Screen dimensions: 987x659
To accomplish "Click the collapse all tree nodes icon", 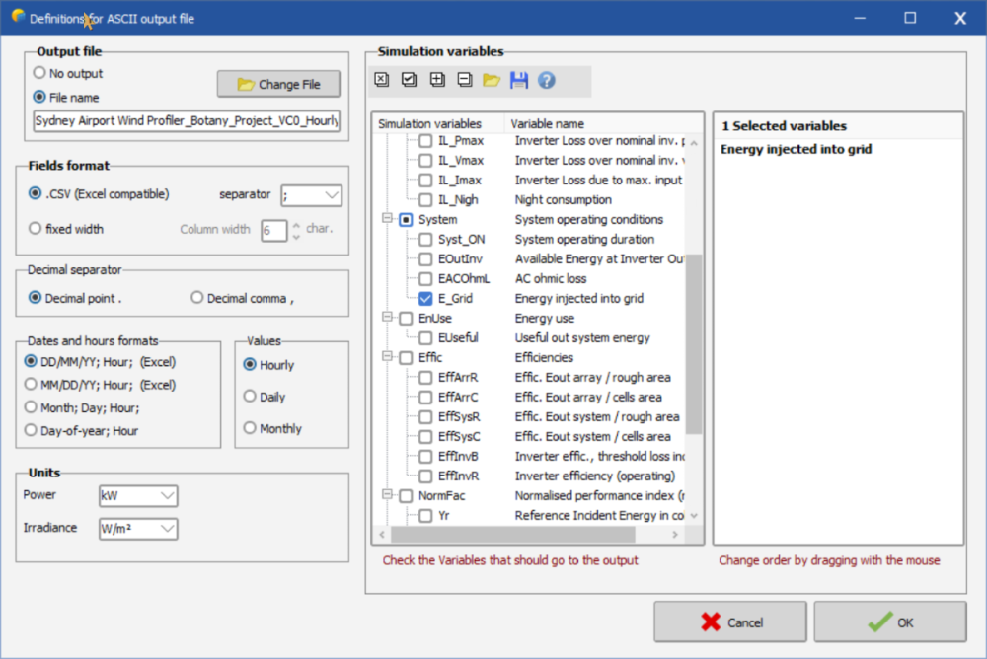I will point(464,81).
